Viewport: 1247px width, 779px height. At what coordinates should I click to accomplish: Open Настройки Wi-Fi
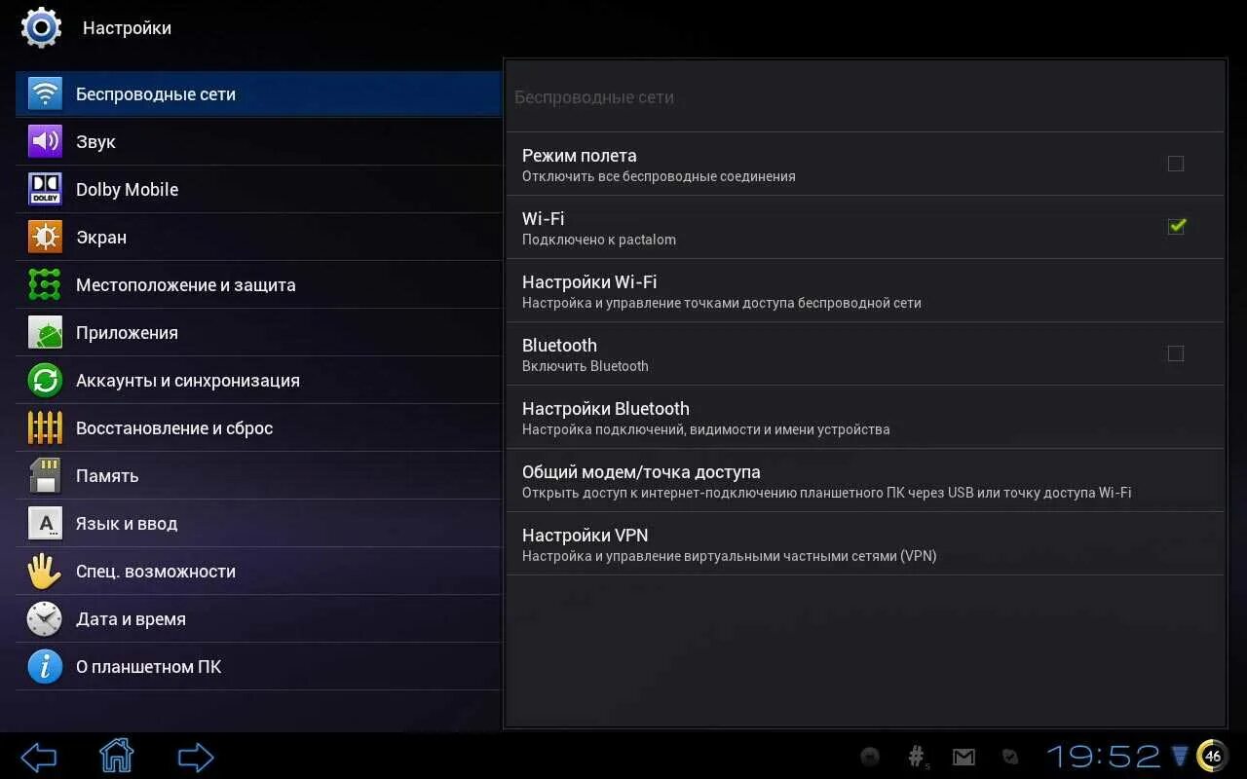click(865, 290)
